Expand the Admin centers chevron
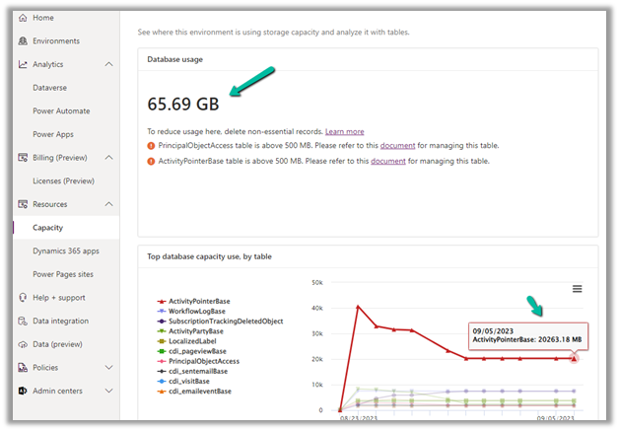This screenshot has width=619, height=431. tap(108, 392)
